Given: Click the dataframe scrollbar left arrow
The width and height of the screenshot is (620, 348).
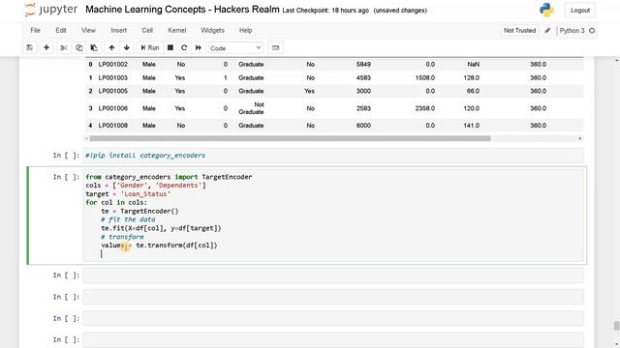Looking at the screenshot, I should (86, 138).
